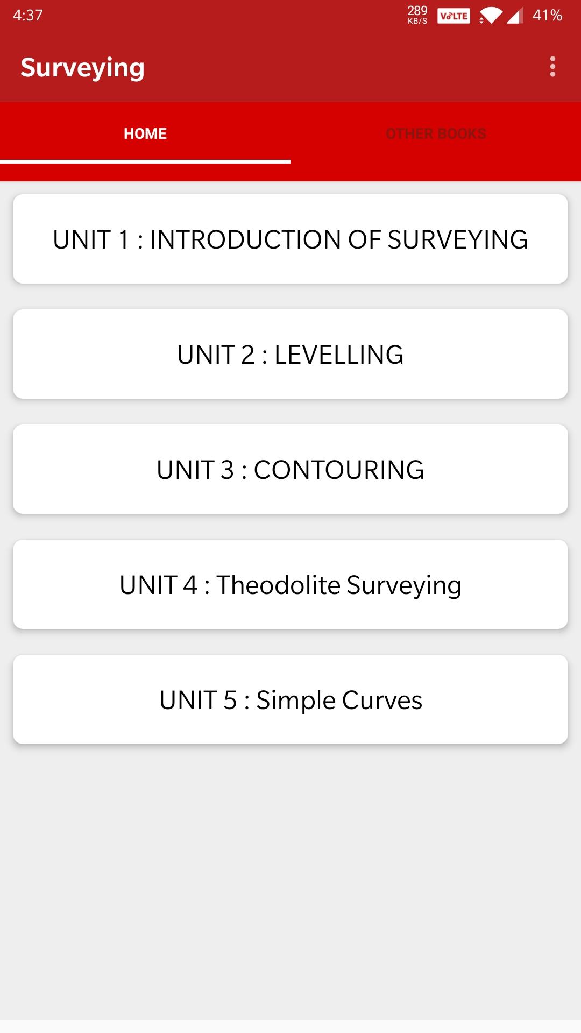This screenshot has height=1033, width=581.
Task: Tap the Wi-Fi signal icon
Action: click(x=490, y=16)
